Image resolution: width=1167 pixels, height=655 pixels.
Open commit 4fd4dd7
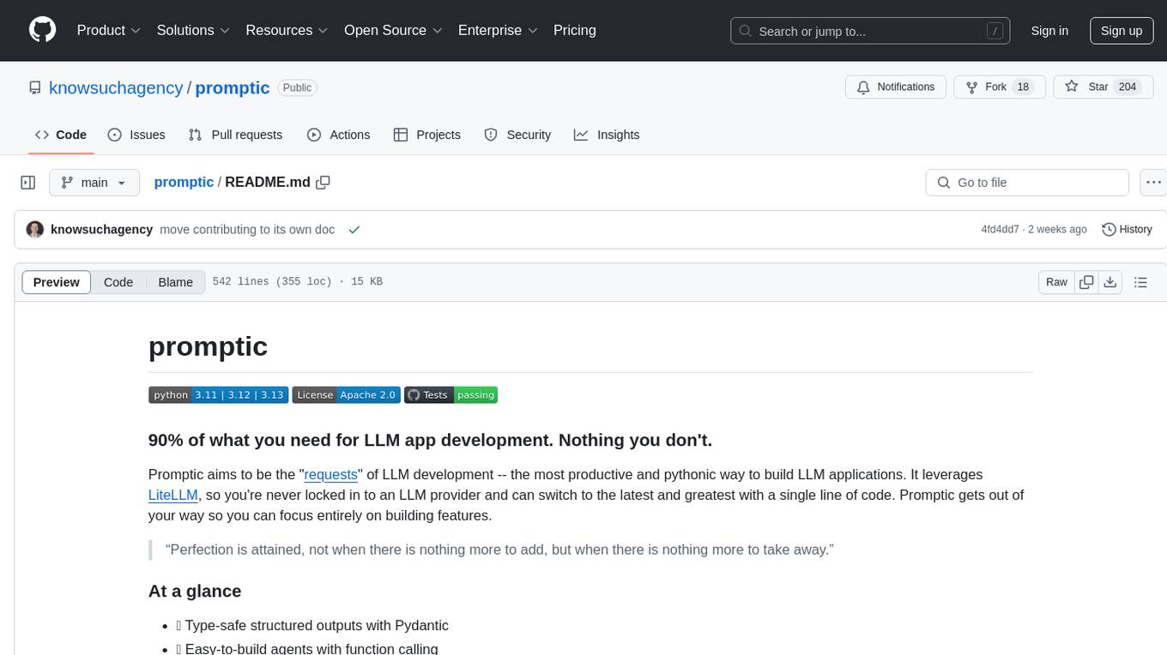[1000, 230]
